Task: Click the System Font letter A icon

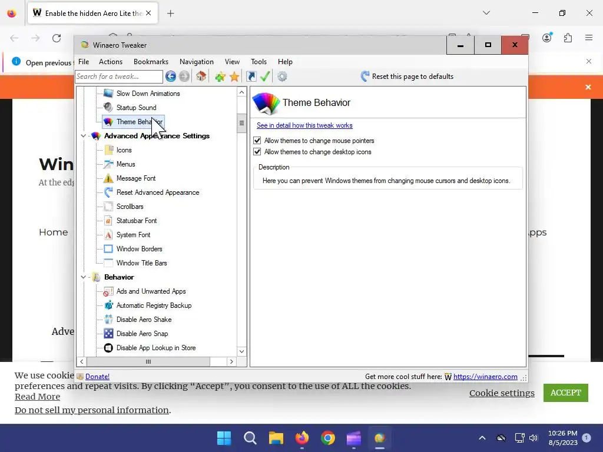Action: [x=108, y=235]
